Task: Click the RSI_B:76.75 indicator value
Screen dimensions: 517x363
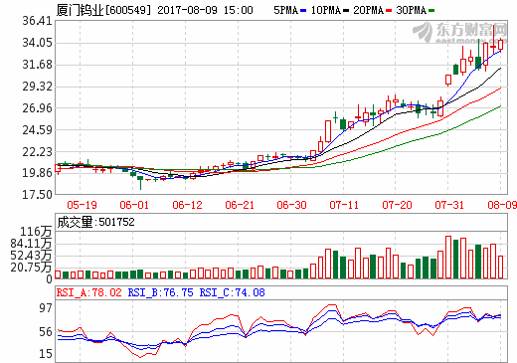Action: click(x=160, y=292)
